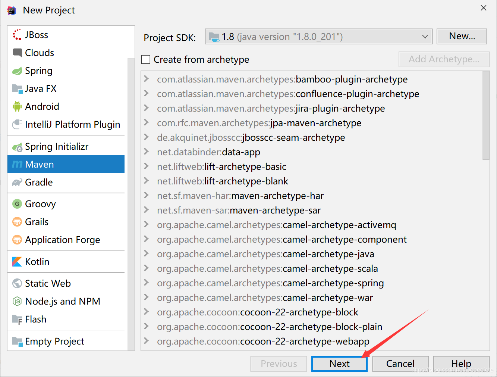
Task: Select camel-archetype-scala row
Action: coord(312,268)
